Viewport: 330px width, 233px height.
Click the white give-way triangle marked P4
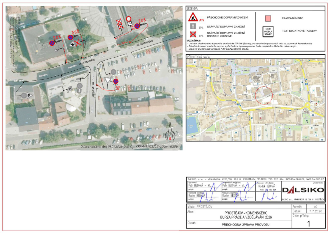pyautogui.click(x=108, y=80)
